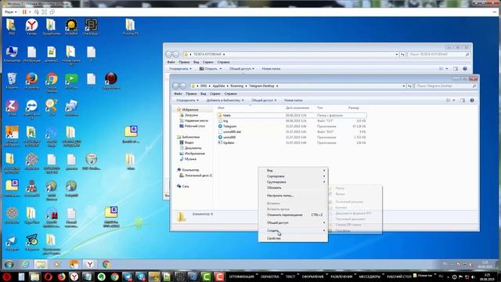This screenshot has width=501, height=282.
Task: Open Сортировка in the context menu
Action: click(293, 176)
